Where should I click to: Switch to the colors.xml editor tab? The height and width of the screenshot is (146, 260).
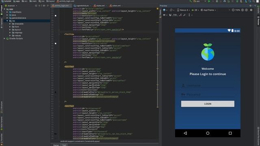pos(116,6)
